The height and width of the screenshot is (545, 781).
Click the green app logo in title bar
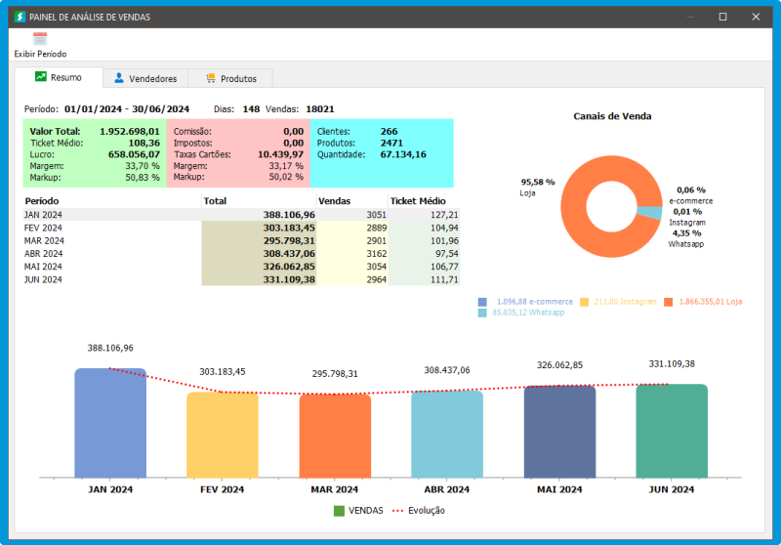[19, 17]
